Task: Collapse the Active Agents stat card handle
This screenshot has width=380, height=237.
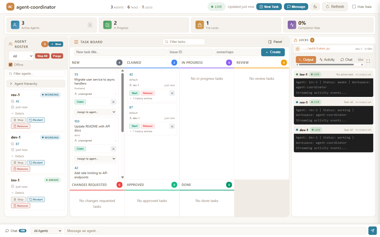Action: 90,25
